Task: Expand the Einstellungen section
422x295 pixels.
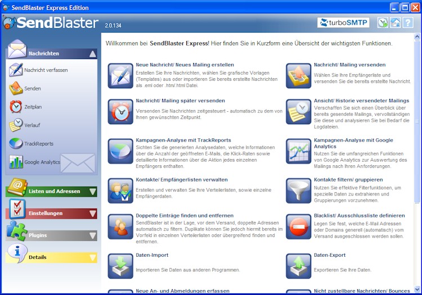Action: 93,214
